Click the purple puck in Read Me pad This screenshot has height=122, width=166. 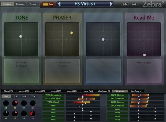pyautogui.click(x=144, y=55)
